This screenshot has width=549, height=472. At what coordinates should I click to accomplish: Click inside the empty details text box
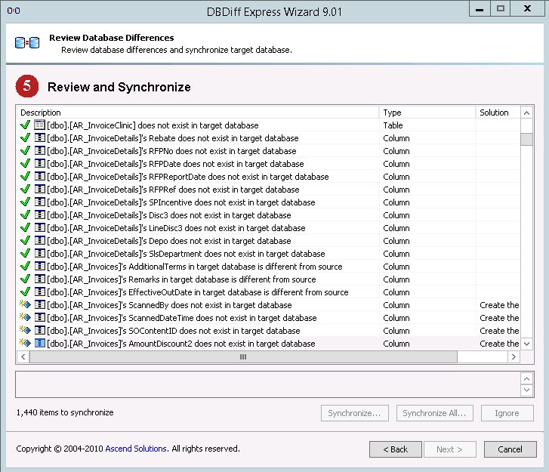coord(264,384)
